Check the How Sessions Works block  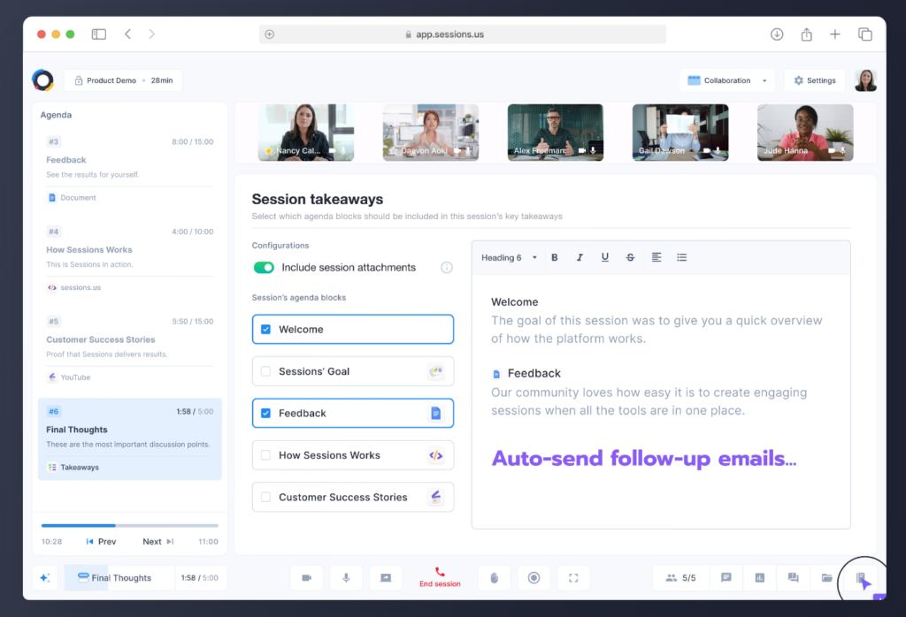(x=265, y=456)
